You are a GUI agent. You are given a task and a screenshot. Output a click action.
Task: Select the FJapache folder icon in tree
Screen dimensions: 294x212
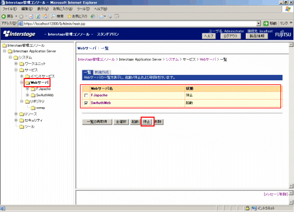click(x=33, y=89)
